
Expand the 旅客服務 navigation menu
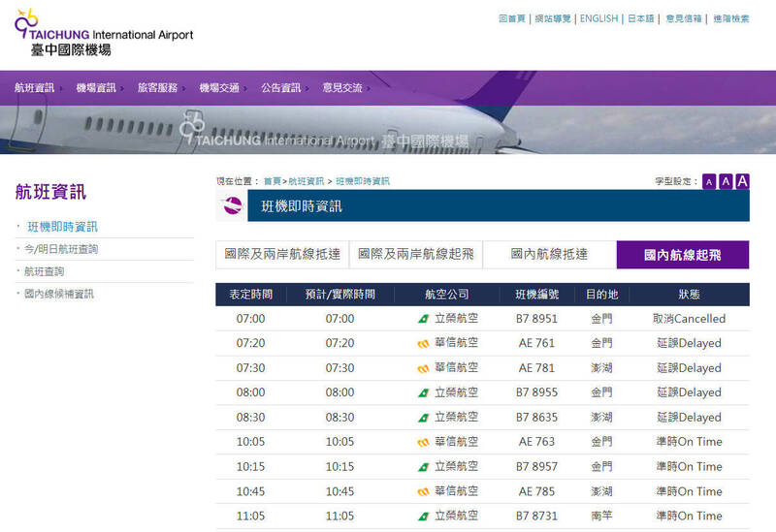(157, 88)
